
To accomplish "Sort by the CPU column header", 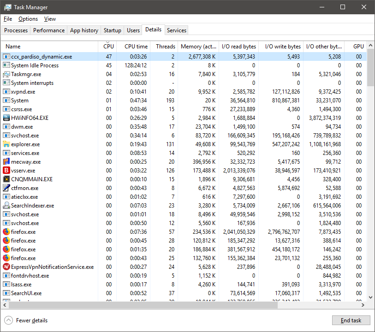I will tap(107, 47).
